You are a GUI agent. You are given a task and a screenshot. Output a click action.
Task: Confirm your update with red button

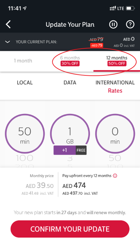tap(70, 229)
